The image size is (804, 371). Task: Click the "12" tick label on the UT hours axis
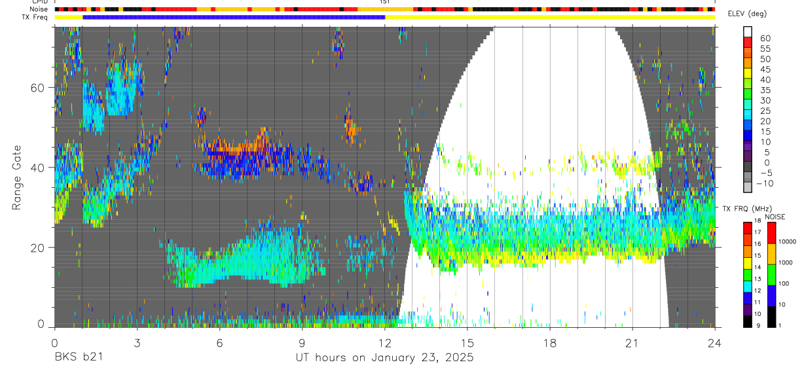pos(385,343)
